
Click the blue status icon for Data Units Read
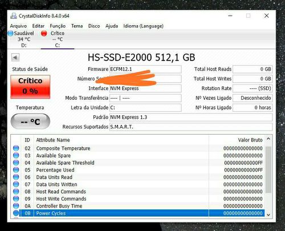point(16,177)
